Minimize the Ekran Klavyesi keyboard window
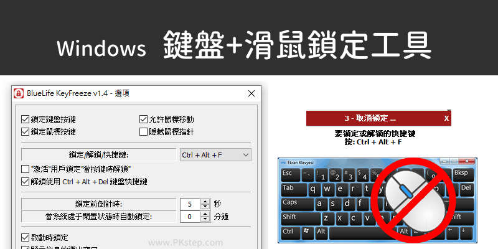The height and width of the screenshot is (249, 498). [444, 161]
